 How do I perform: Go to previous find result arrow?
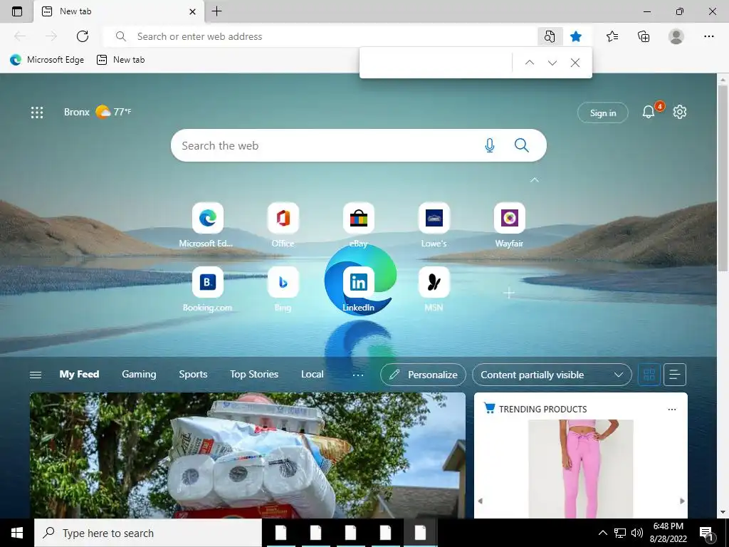pos(530,63)
